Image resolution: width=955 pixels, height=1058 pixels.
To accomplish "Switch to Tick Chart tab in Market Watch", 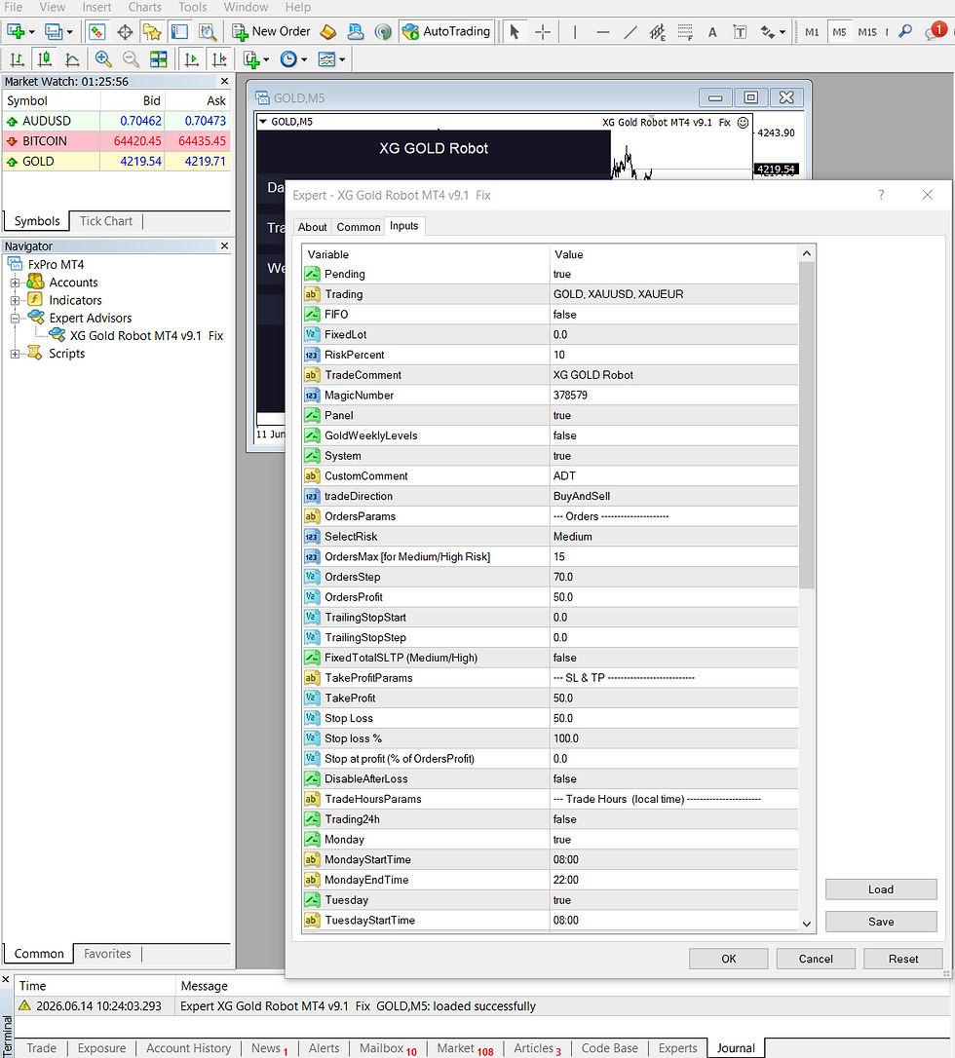I will click(x=106, y=220).
